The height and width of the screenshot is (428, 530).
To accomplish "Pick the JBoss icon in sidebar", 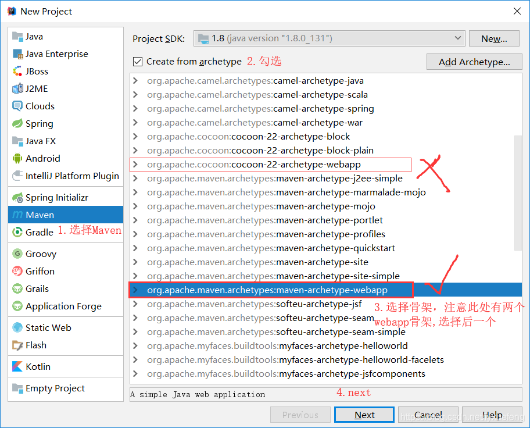I will click(x=17, y=72).
